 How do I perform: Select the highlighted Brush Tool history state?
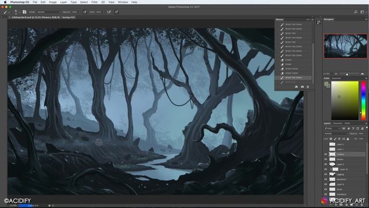[x=293, y=77]
